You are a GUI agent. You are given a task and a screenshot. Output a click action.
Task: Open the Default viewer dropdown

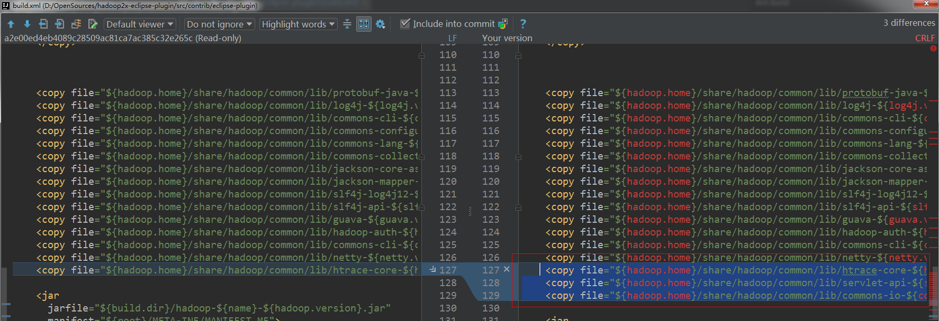140,24
